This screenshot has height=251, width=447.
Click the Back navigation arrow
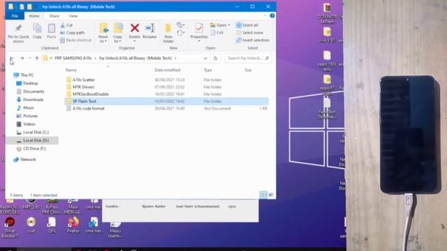(x=12, y=58)
